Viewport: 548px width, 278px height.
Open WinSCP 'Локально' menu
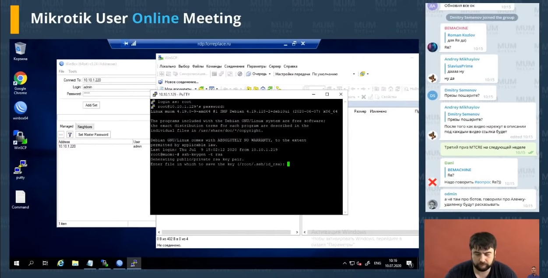(x=168, y=66)
